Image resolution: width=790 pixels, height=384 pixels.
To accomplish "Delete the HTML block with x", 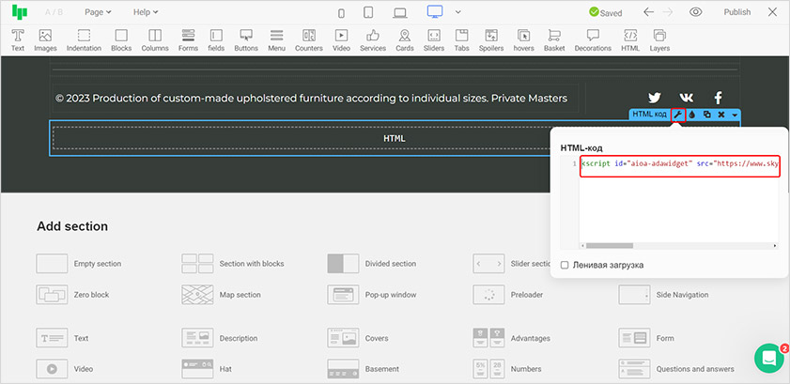I will [x=721, y=115].
